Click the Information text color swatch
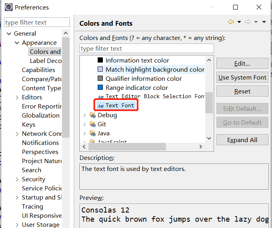Viewport: 272px width, 228px height. 100,61
